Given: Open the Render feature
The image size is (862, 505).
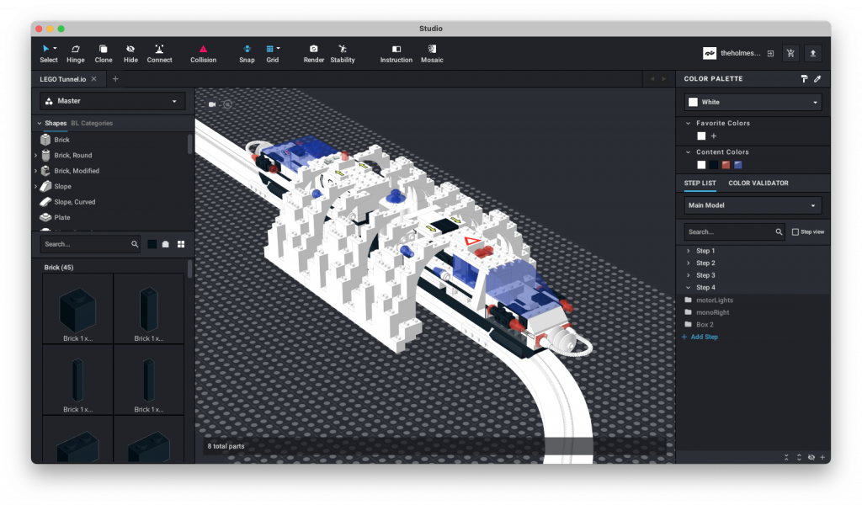Looking at the screenshot, I should tap(313, 52).
